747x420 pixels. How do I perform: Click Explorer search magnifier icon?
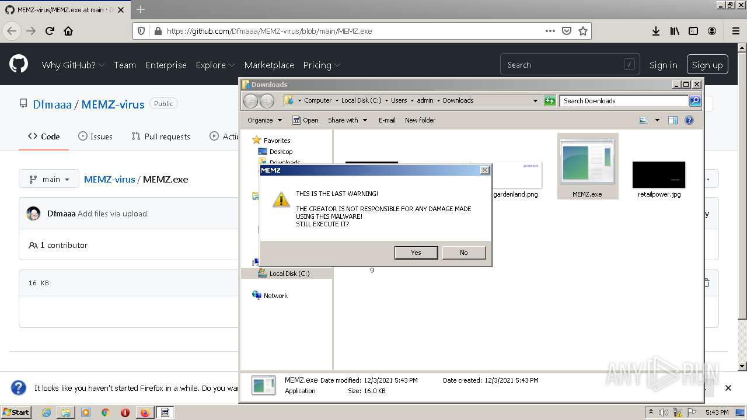694,101
